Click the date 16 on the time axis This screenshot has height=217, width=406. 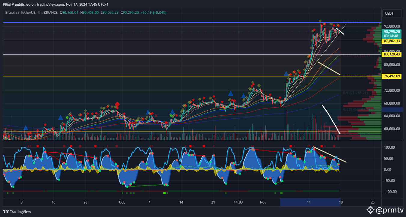click(x=53, y=202)
